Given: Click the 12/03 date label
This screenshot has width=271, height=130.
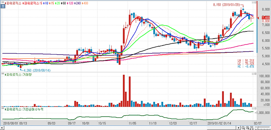Looking at the screenshot, I should pos(173,123).
